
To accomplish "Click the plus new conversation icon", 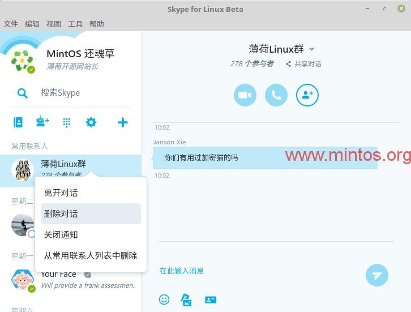I will (x=123, y=122).
